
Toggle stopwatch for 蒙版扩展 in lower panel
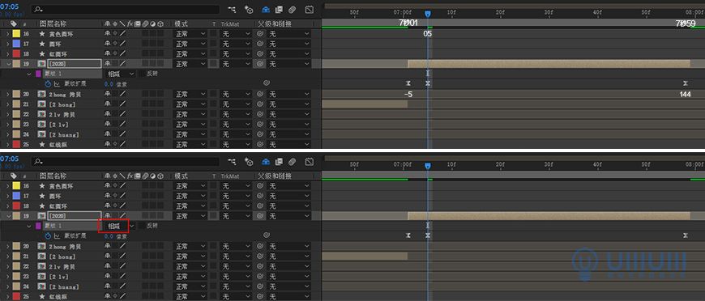(x=48, y=235)
